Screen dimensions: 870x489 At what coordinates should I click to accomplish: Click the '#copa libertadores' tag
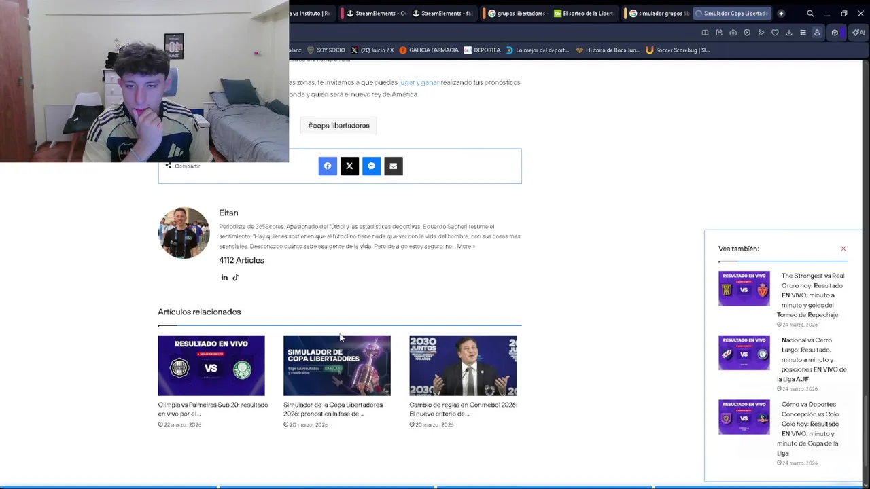click(x=338, y=126)
